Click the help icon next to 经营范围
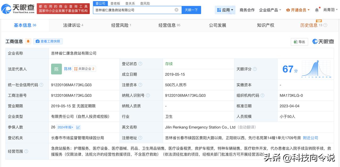Viewport: 340px width, 167px height. [26, 151]
